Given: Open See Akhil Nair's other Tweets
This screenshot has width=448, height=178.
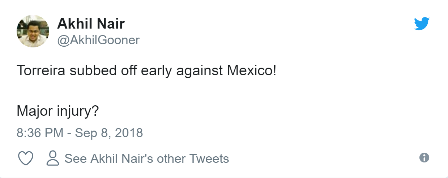Looking at the screenshot, I should (x=146, y=158).
